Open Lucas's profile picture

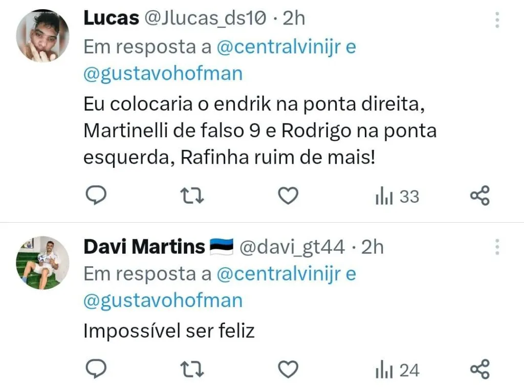pos(43,36)
